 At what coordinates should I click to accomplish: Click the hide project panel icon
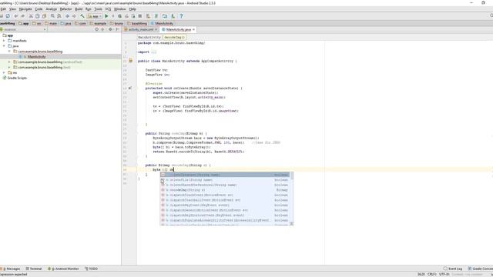(117, 29)
